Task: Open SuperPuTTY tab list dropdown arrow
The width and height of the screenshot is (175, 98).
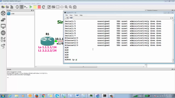Action: (x=171, y=18)
